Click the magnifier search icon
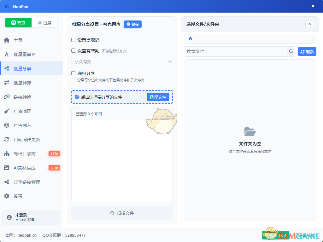323x242 pixels. pos(291,52)
